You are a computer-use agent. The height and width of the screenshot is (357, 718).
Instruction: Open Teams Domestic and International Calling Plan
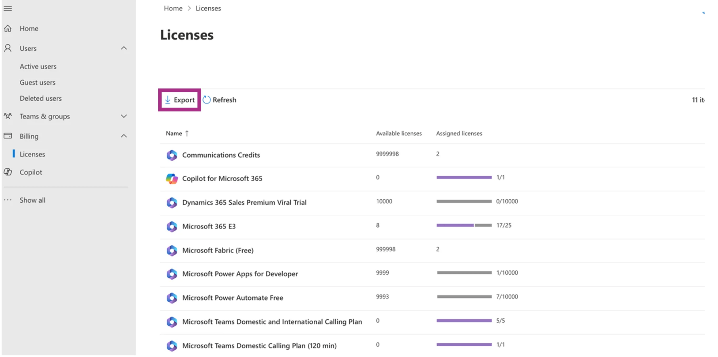pos(272,322)
